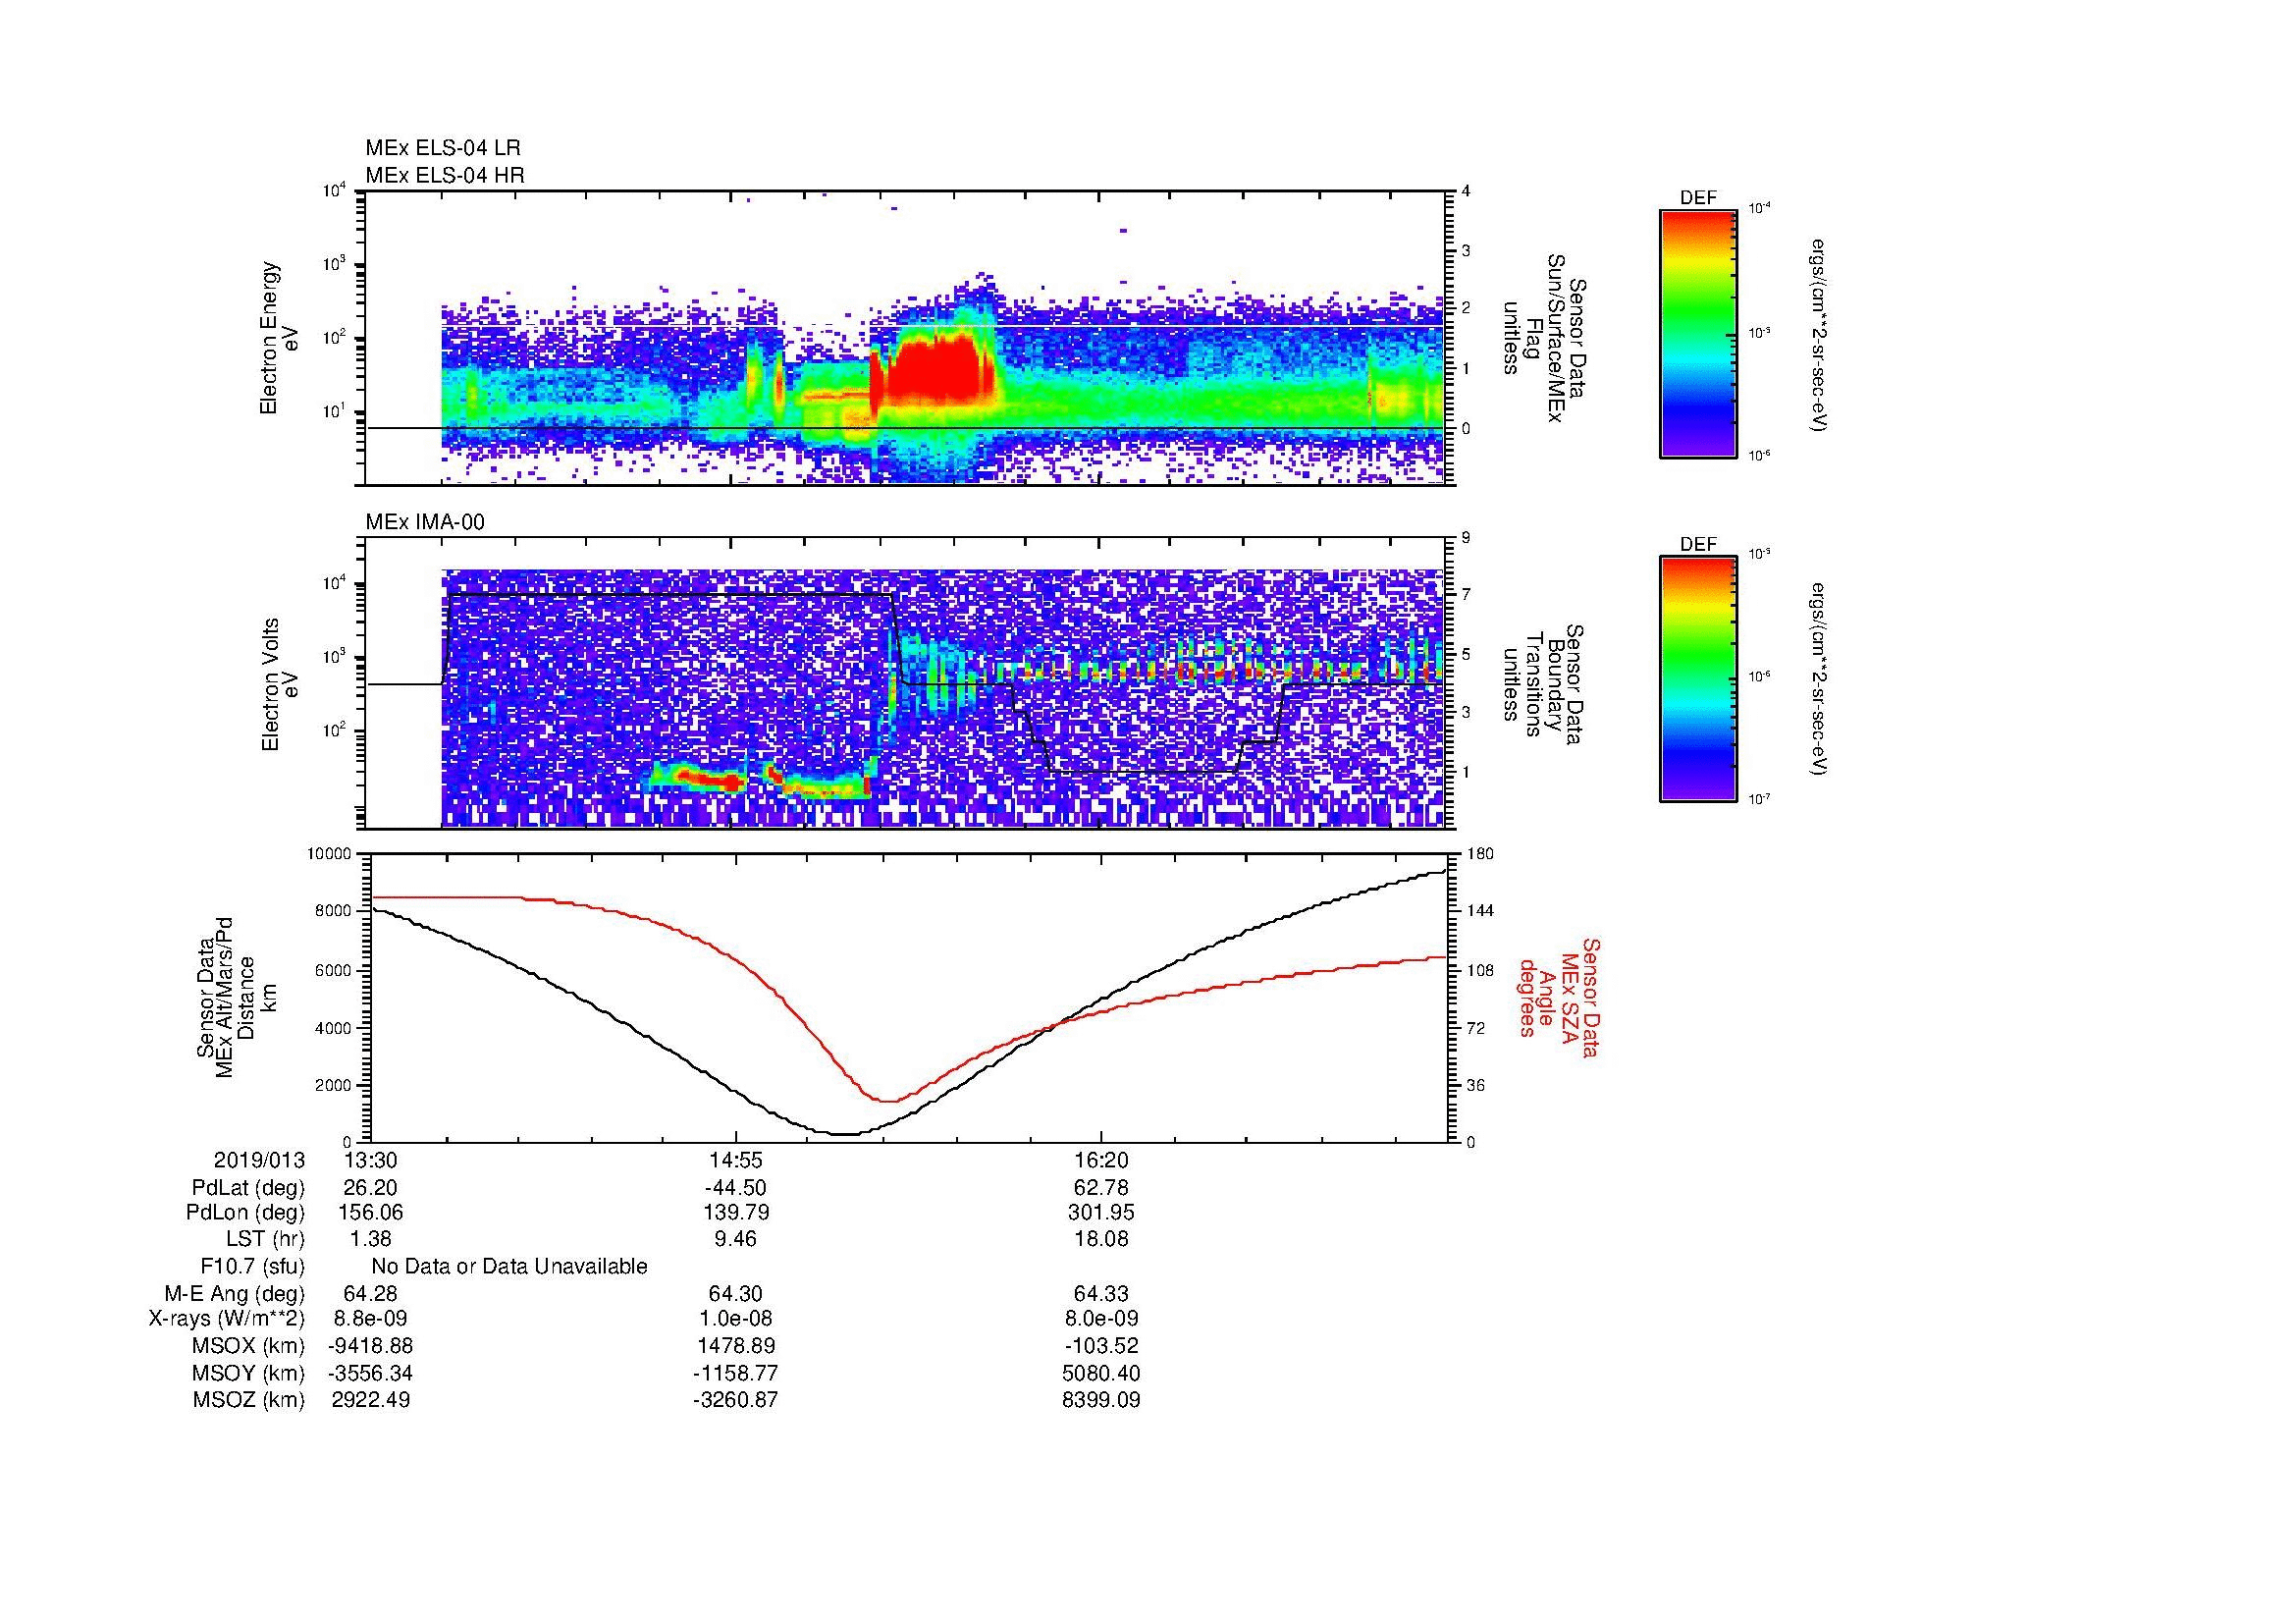
Task: Click MSOX value 1478.89
Action: (x=735, y=1346)
